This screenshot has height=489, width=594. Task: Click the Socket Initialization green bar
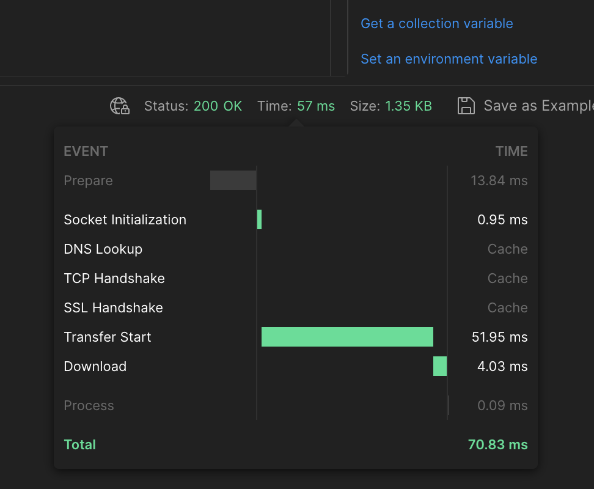(260, 219)
